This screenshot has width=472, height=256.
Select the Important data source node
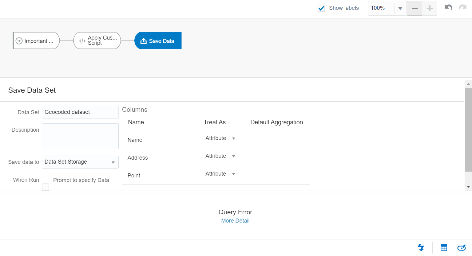36,40
